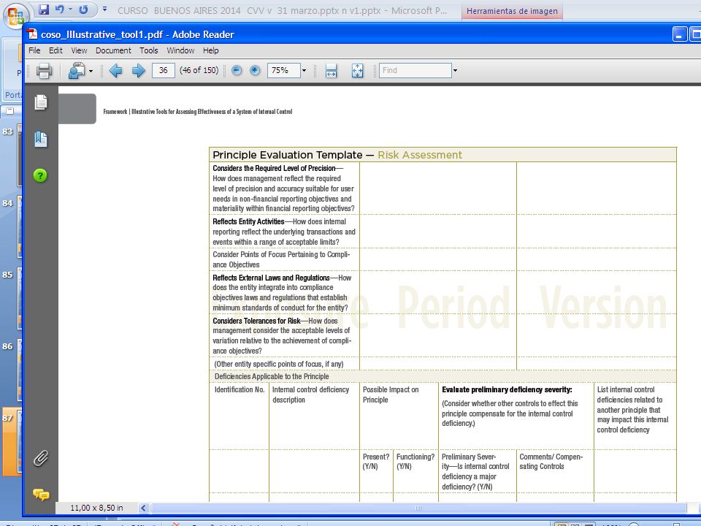
Task: Open the Tools menu
Action: (x=149, y=50)
